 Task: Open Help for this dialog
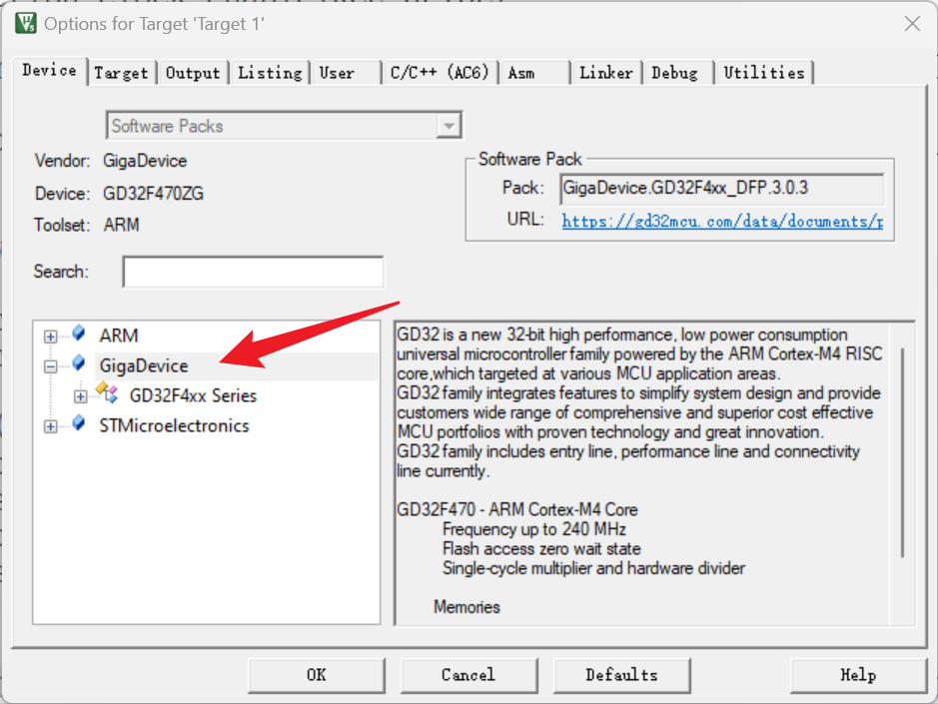(858, 675)
